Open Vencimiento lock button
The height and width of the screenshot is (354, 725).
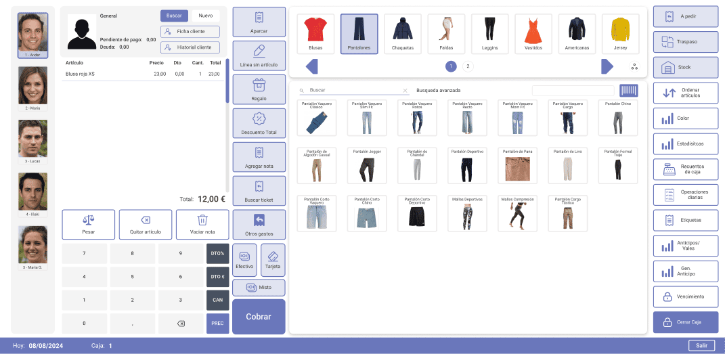click(686, 296)
